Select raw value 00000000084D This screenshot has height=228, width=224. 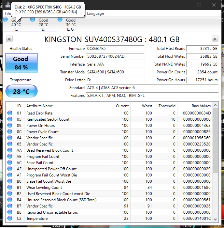tap(197, 113)
